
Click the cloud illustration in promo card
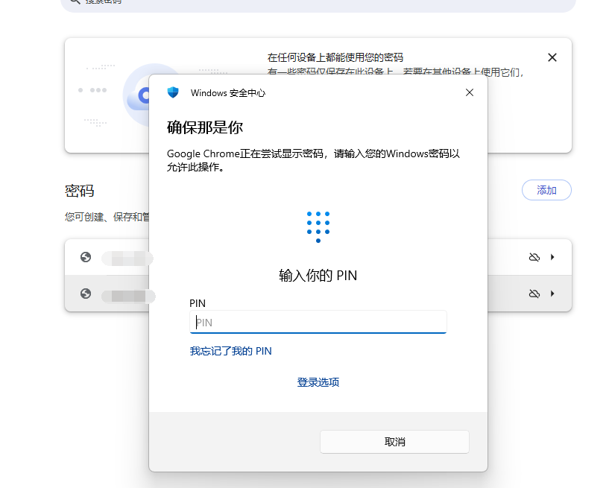[139, 95]
